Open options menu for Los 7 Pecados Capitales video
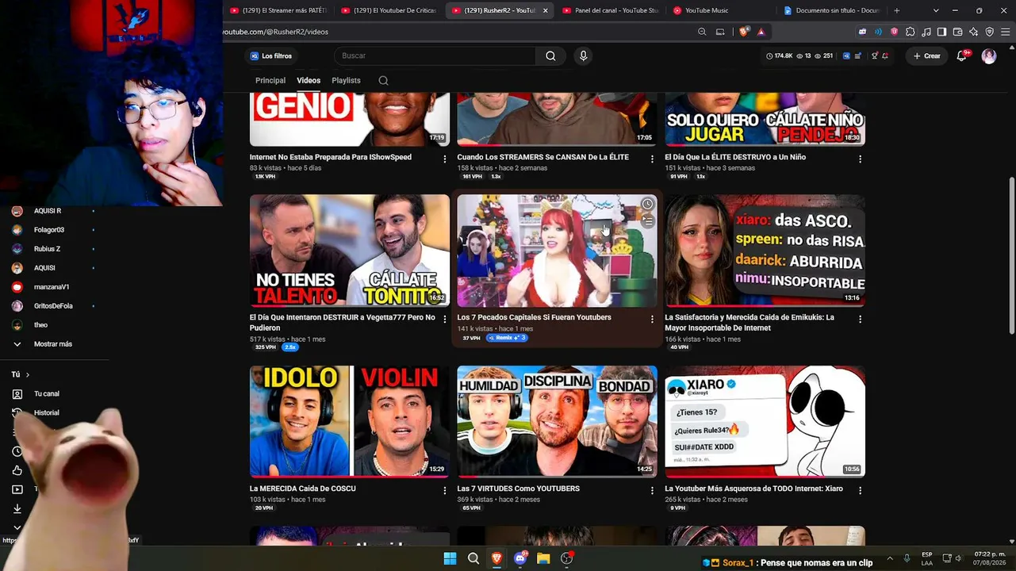 click(652, 320)
